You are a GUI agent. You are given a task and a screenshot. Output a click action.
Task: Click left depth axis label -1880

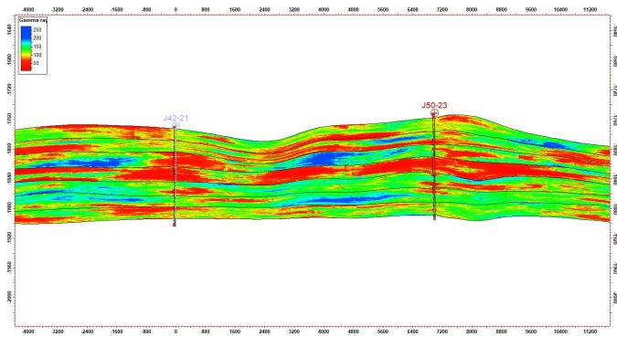coord(9,207)
